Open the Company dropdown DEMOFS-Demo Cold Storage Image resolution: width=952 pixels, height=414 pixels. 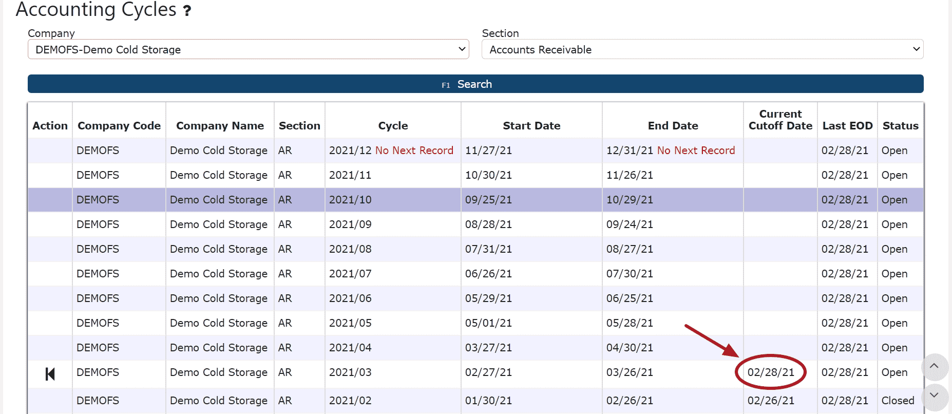click(x=249, y=49)
